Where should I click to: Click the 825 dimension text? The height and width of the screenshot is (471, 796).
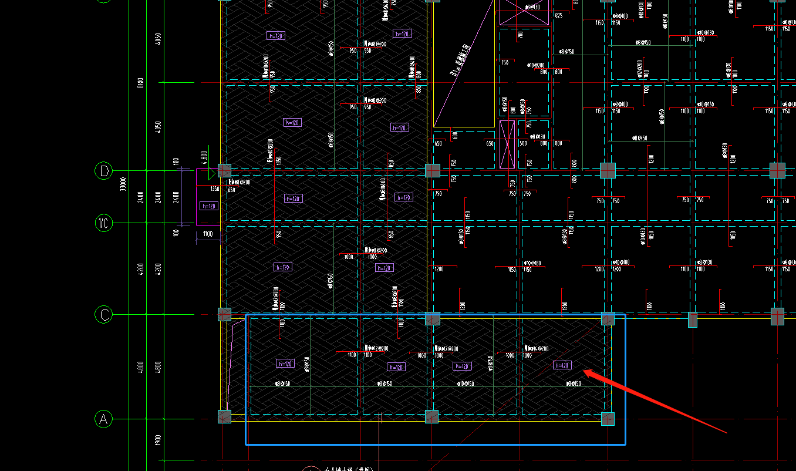[x=558, y=15]
